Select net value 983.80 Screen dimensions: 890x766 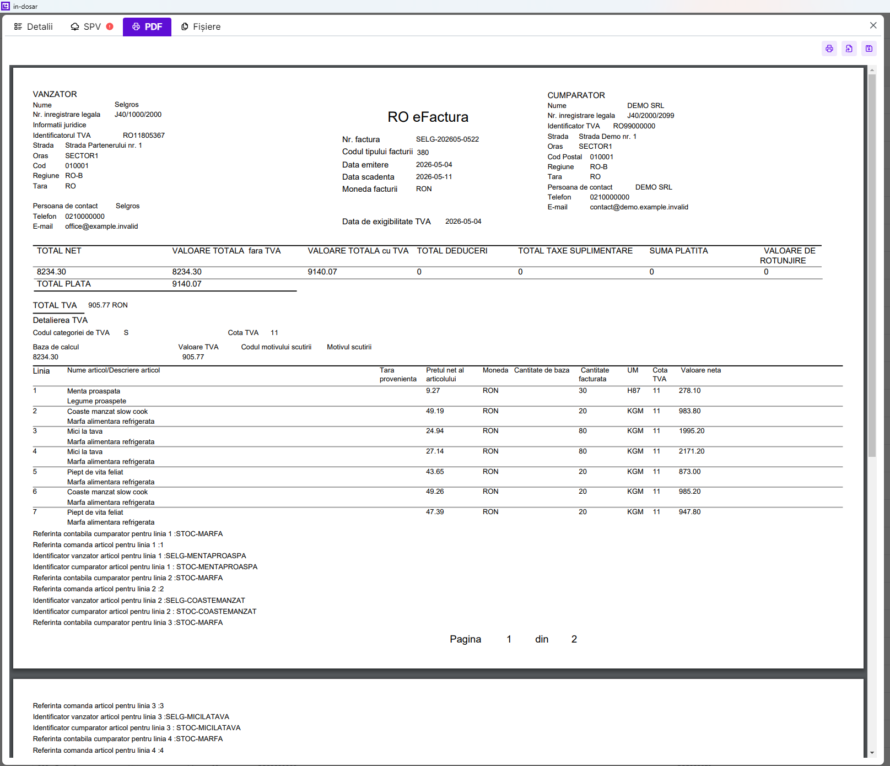[x=690, y=411]
